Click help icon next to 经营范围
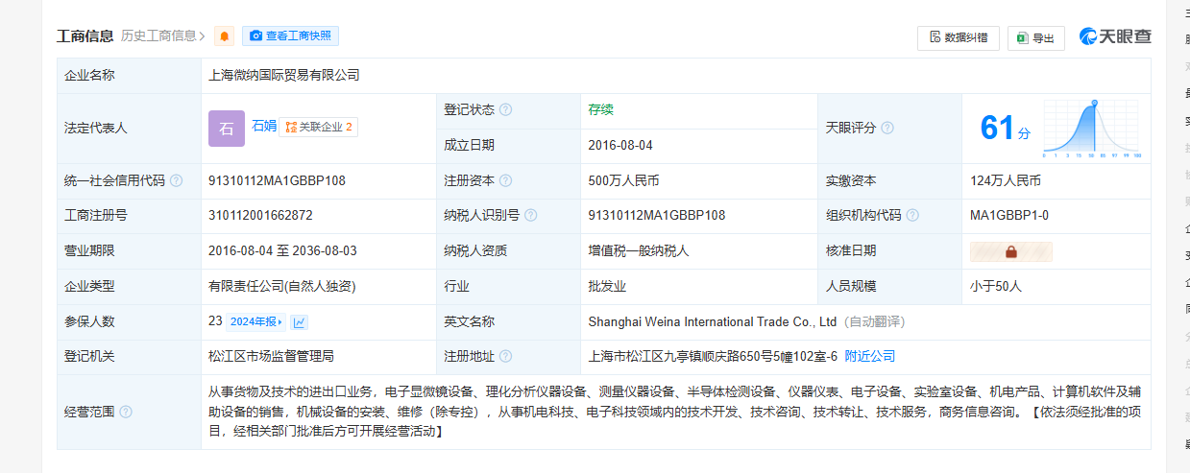 [x=126, y=412]
